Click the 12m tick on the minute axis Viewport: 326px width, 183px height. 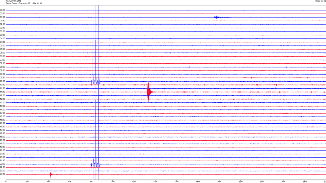134,182
